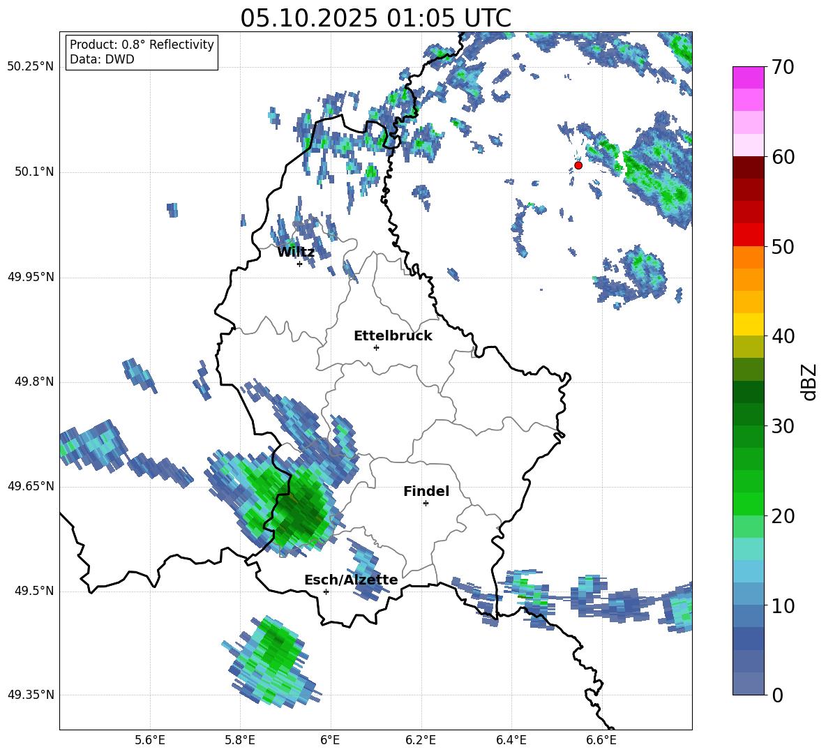Image resolution: width=826 pixels, height=754 pixels.
Task: Click the Esch/Alzette station cross marker
Action: tap(326, 591)
